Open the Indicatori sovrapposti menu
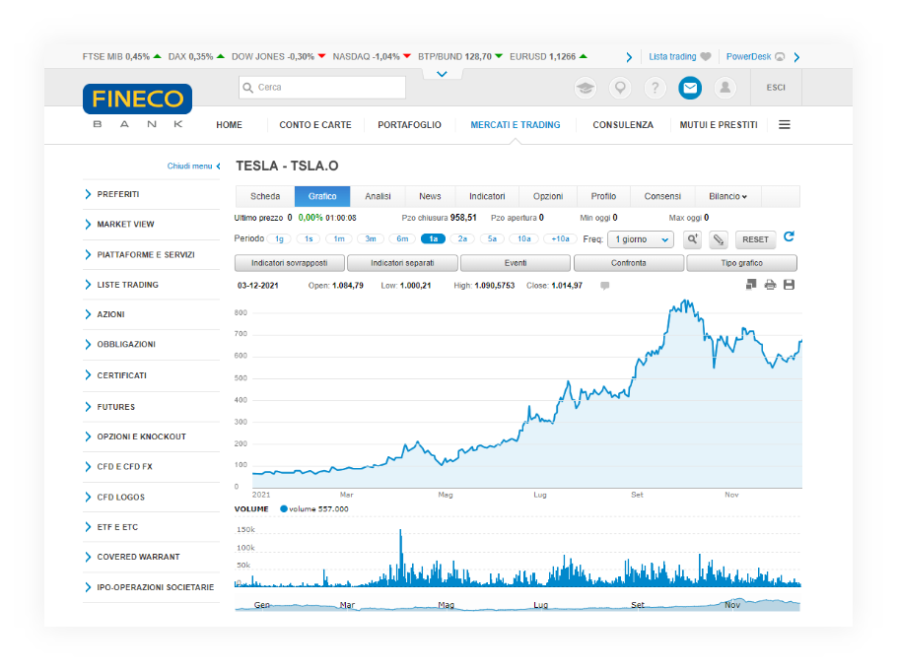The height and width of the screenshot is (671, 897). point(290,263)
